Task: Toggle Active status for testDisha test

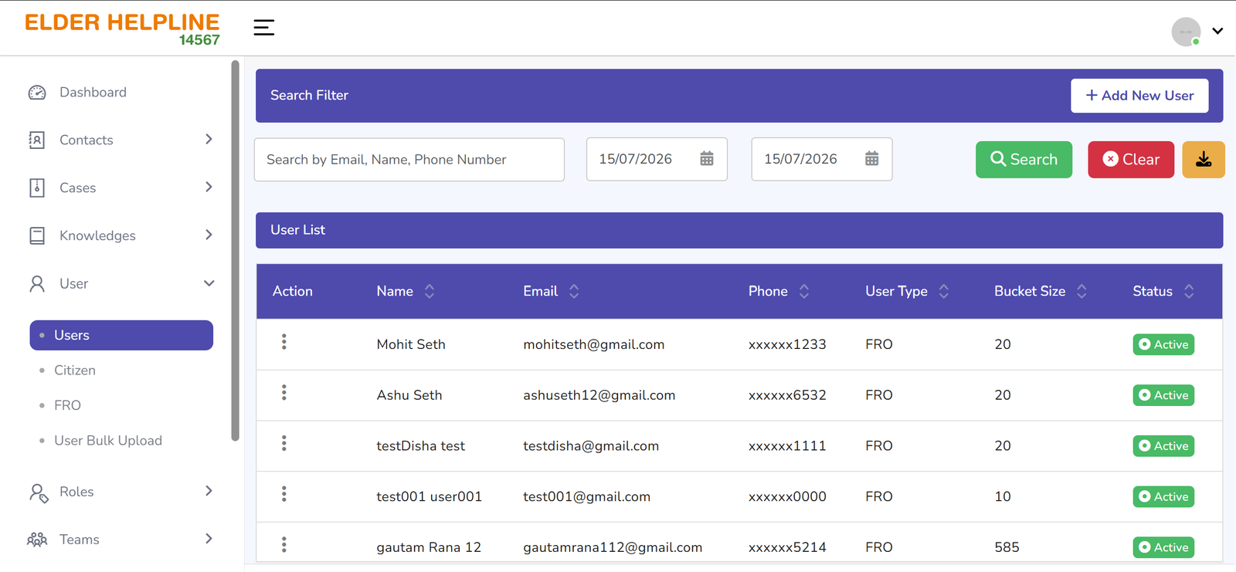Action: (1163, 446)
